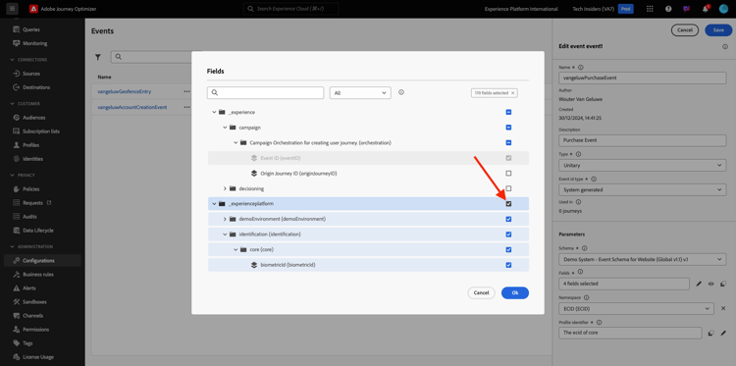Click the Sandboxes sidebar icon
The image size is (736, 366).
(x=17, y=301)
